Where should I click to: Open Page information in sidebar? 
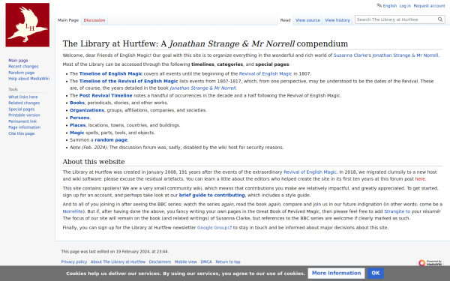click(25, 127)
